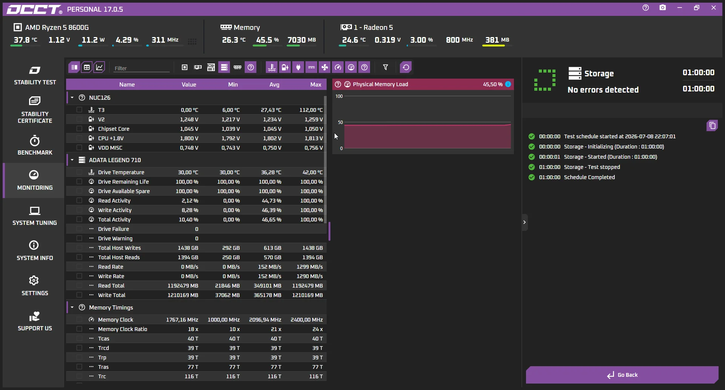Viewport: 725px width, 390px height.
Task: Filter sensors by motherboard icon
Action: (x=211, y=67)
